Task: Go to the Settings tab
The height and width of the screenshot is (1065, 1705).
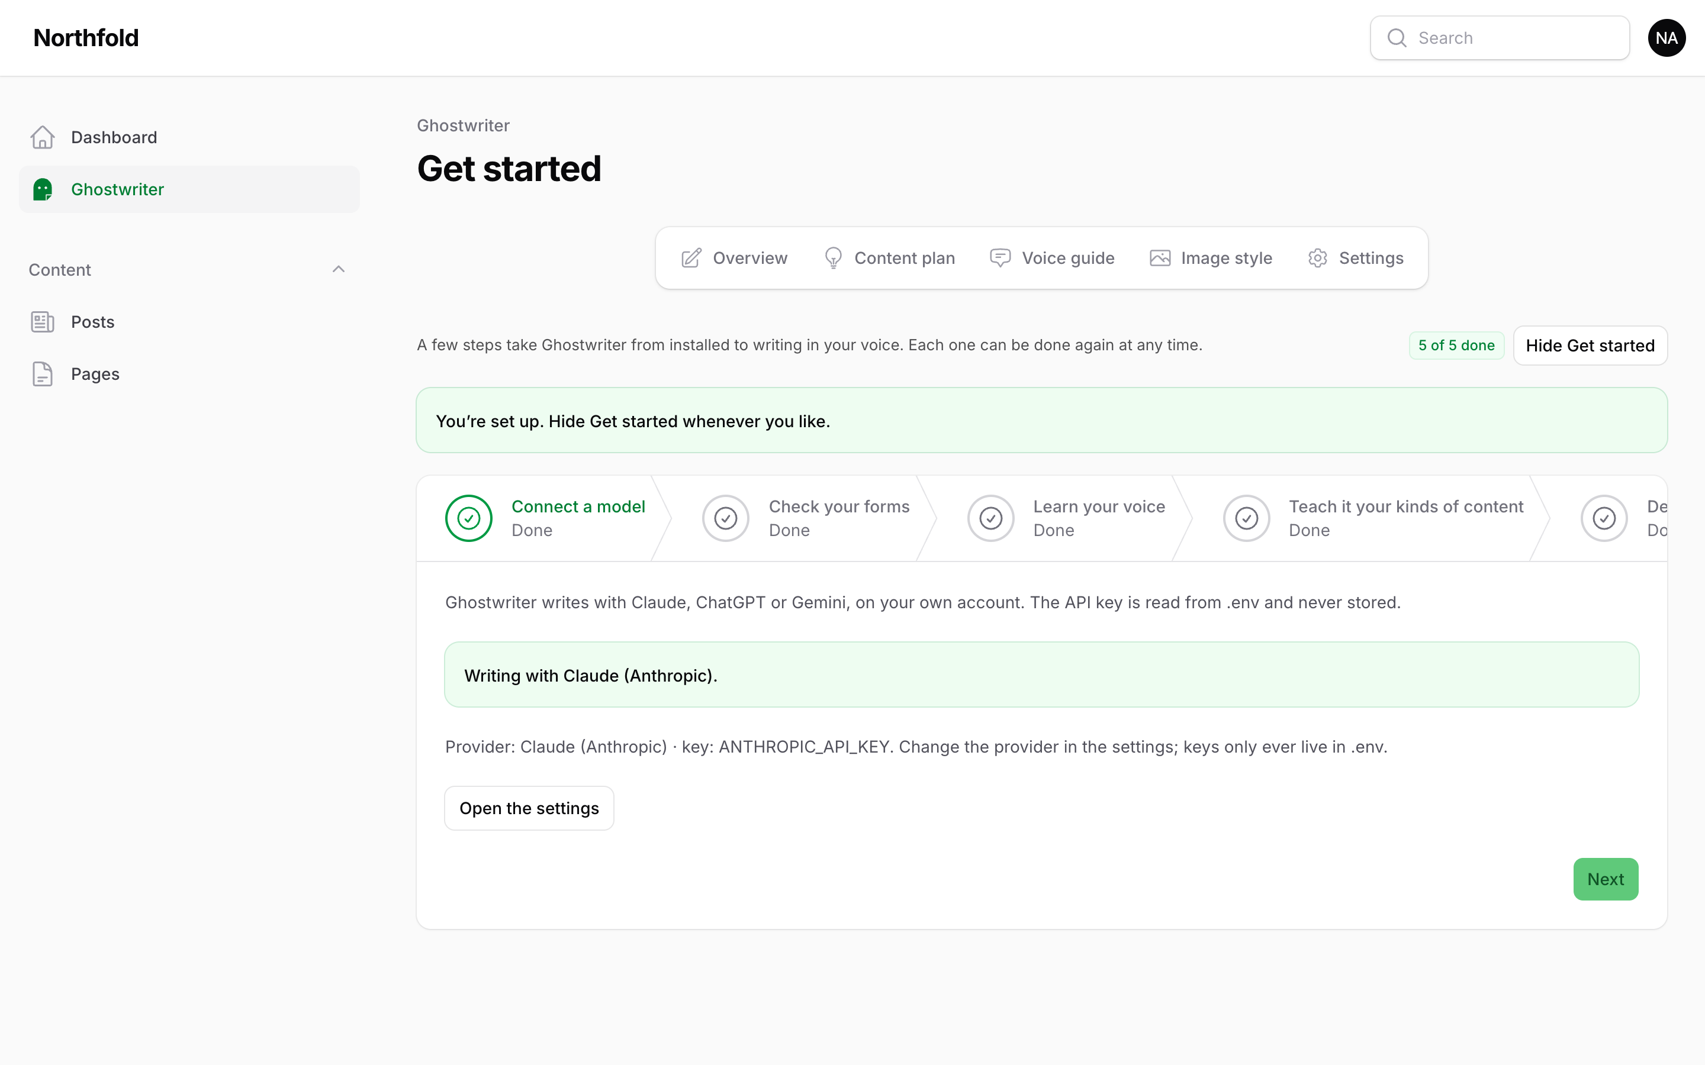Action: click(1356, 258)
